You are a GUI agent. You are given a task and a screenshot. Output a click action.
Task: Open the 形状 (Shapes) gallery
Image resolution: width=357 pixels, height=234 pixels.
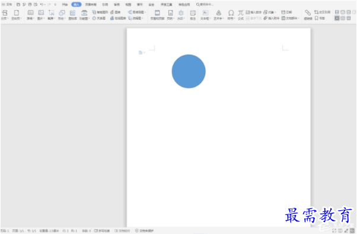click(x=62, y=15)
